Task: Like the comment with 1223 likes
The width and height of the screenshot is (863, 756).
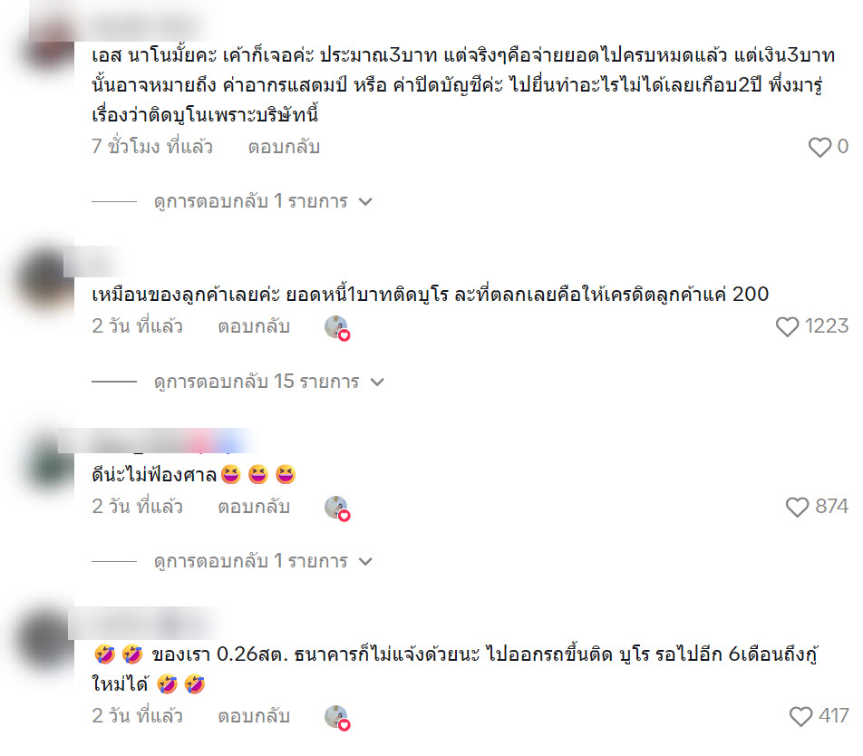Action: click(787, 326)
